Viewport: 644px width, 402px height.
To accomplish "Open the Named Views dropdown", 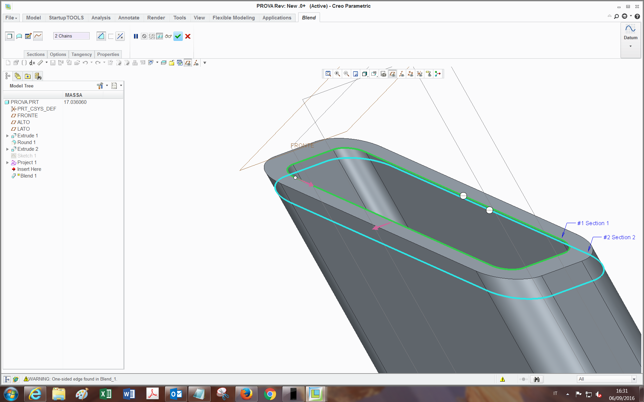I will (374, 74).
